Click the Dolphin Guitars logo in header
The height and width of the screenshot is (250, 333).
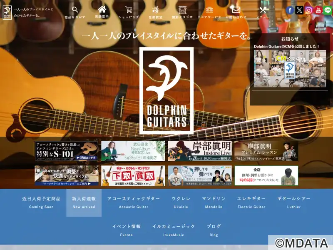(7, 12)
